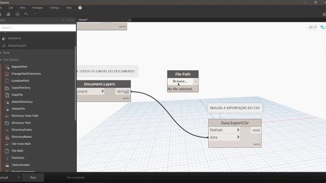Switch to background geometry preview navigation icon
The image size is (326, 183).
tap(312, 27)
